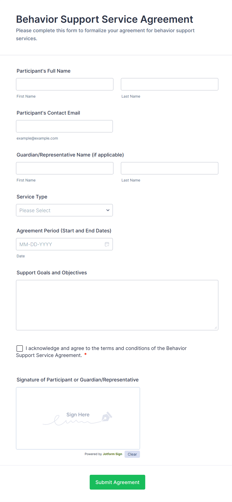232x502 pixels.
Task: Click the Sign Here signature area
Action: (78, 418)
